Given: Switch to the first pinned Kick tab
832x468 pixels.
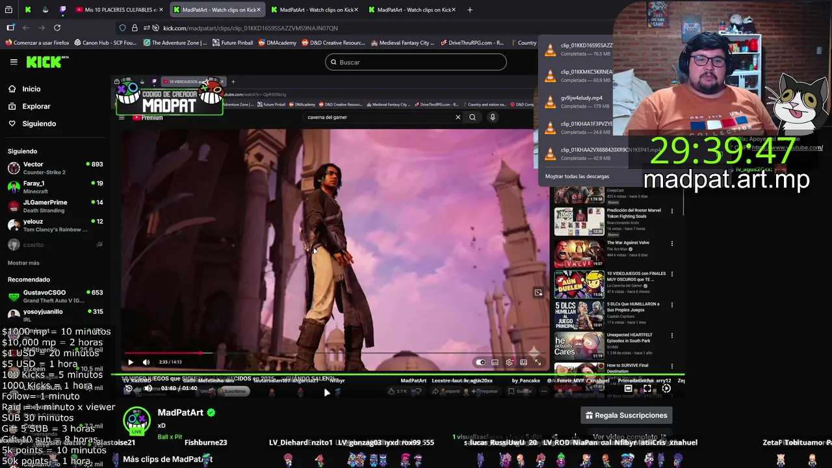Looking at the screenshot, I should [x=28, y=10].
